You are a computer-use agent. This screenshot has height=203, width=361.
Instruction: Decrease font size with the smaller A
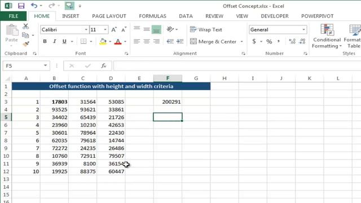[x=124, y=30]
